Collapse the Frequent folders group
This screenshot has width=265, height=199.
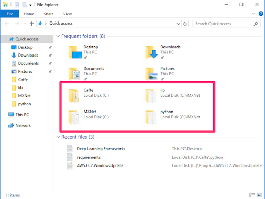[58, 36]
